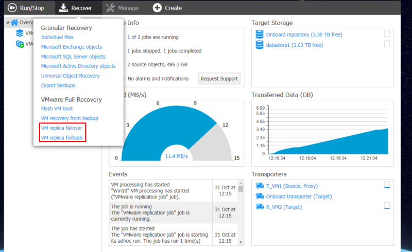Tick the datastore1 checkbox
The image size is (412, 252).
(387, 44)
